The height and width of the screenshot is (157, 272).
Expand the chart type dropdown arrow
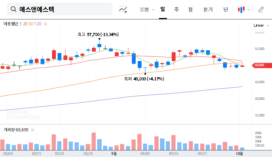249,10
